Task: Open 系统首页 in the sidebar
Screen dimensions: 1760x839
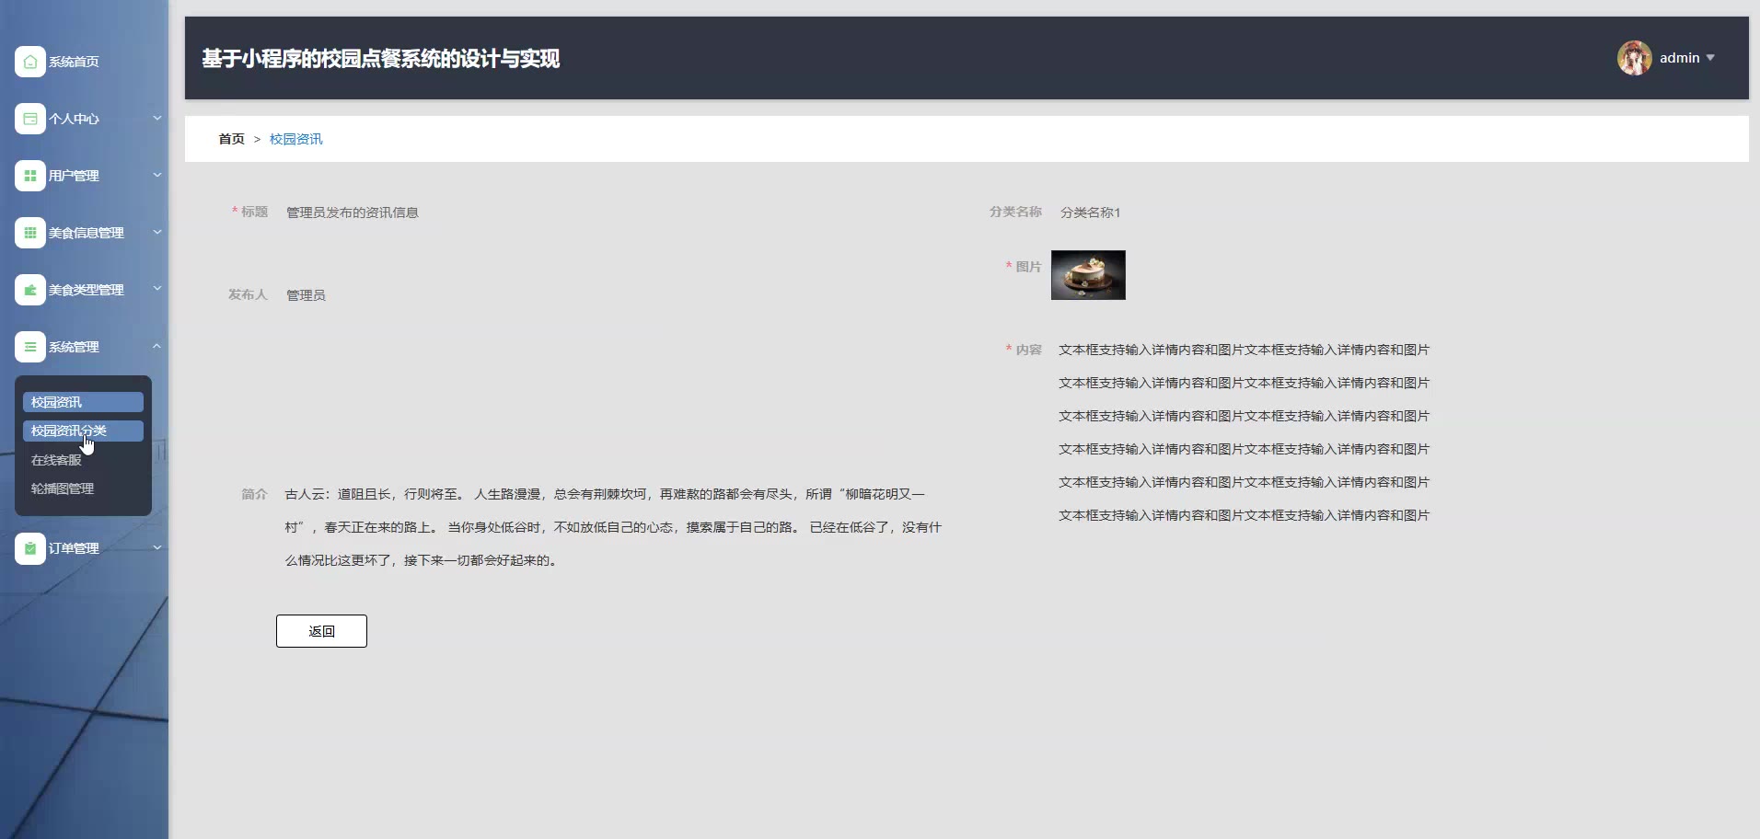Action: pyautogui.click(x=74, y=62)
